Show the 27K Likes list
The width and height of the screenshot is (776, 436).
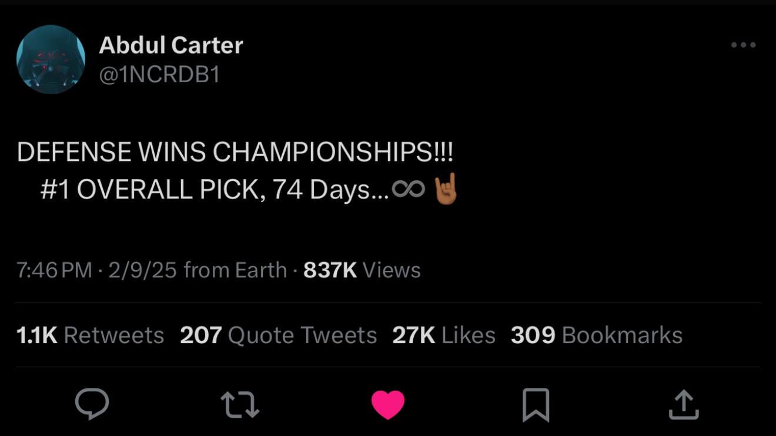(443, 335)
